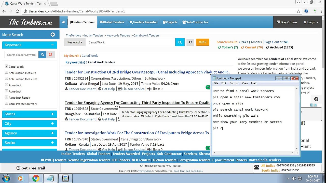Expand the City filter section

(x=30, y=124)
